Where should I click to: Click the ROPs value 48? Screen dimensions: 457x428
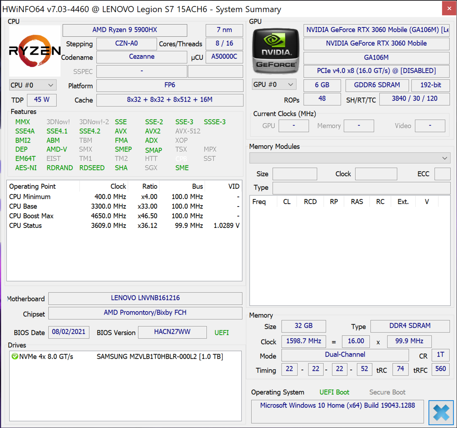[x=322, y=99]
